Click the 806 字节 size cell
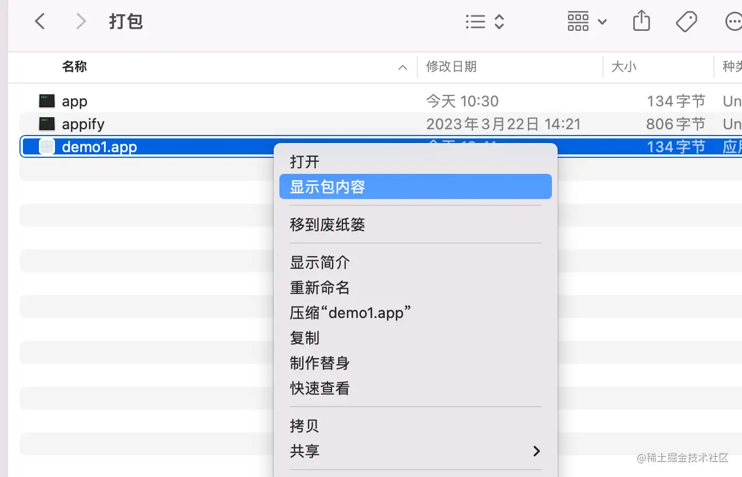This screenshot has height=477, width=742. [676, 124]
